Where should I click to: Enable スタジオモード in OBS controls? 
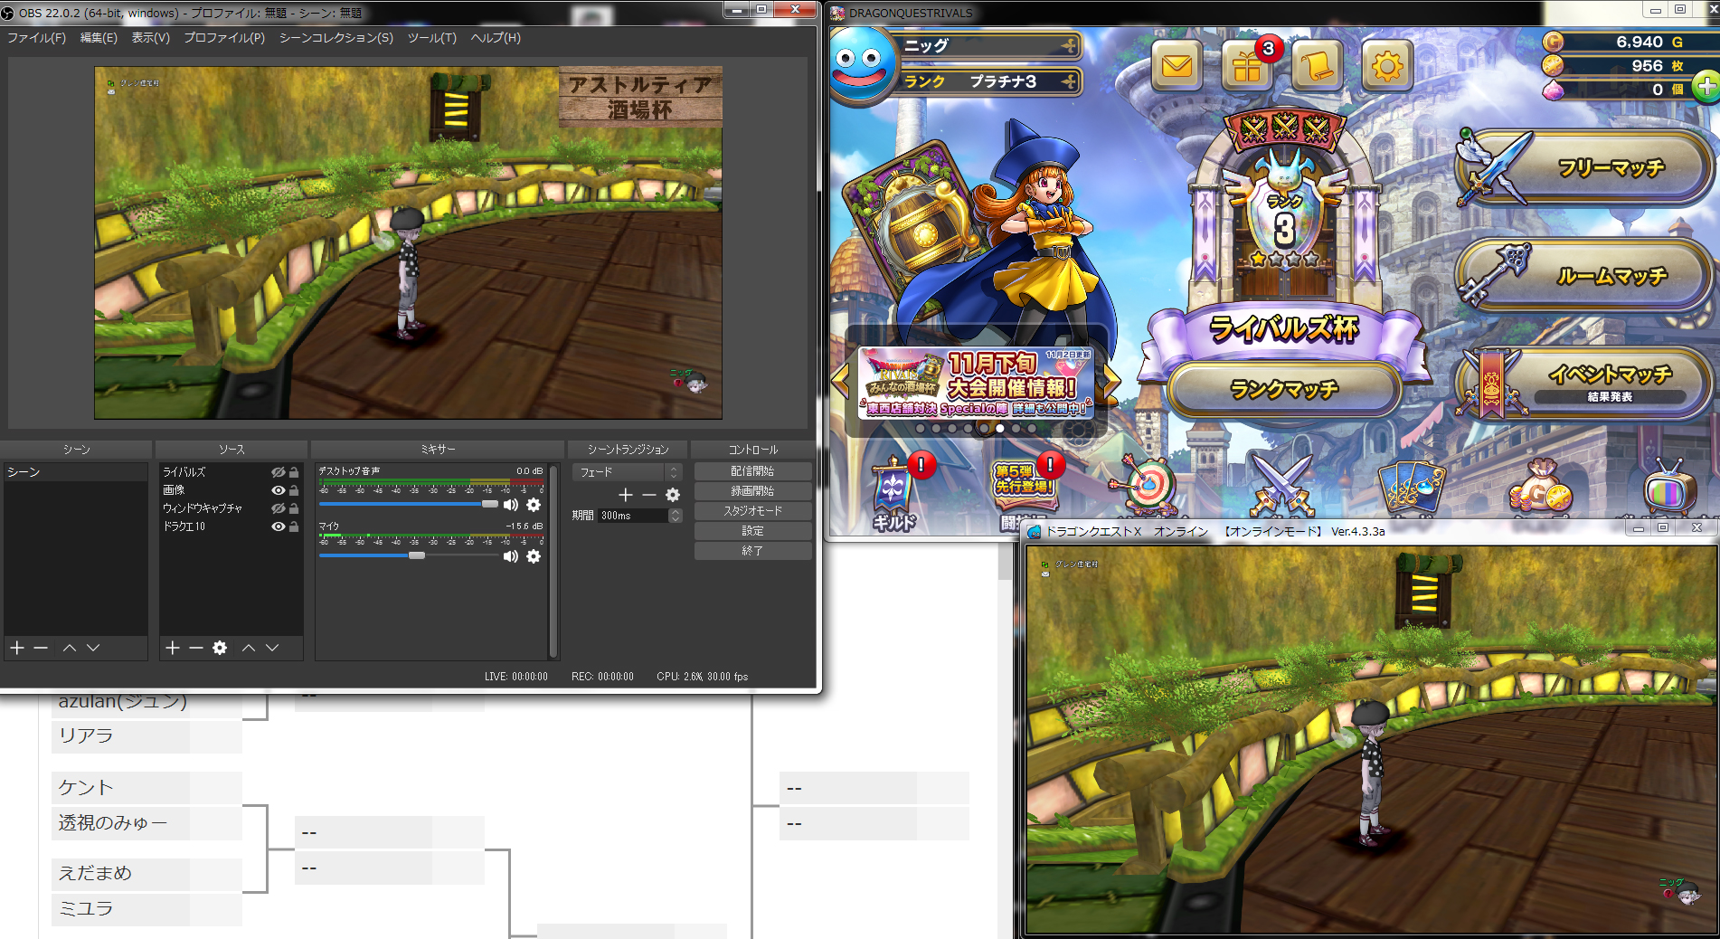point(752,511)
